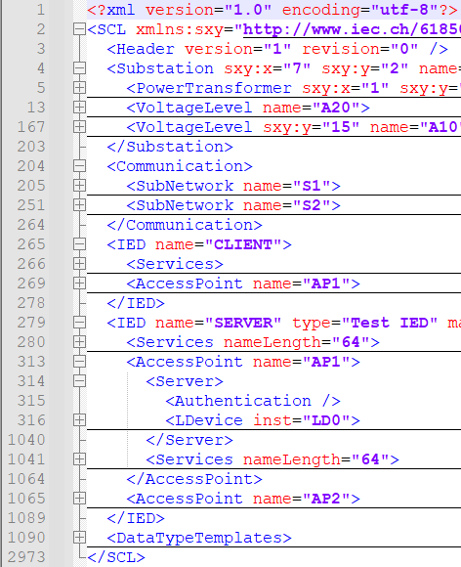Screen dimensions: 461x567
Task: Collapse the Communication element fold
Action: (x=79, y=166)
